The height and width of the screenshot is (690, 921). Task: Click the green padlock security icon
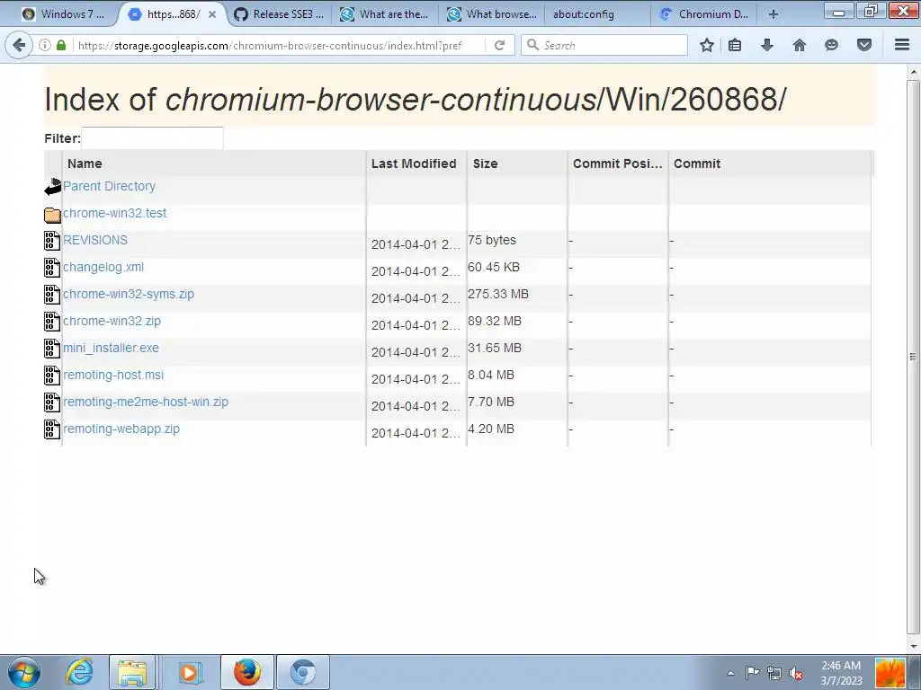(61, 45)
